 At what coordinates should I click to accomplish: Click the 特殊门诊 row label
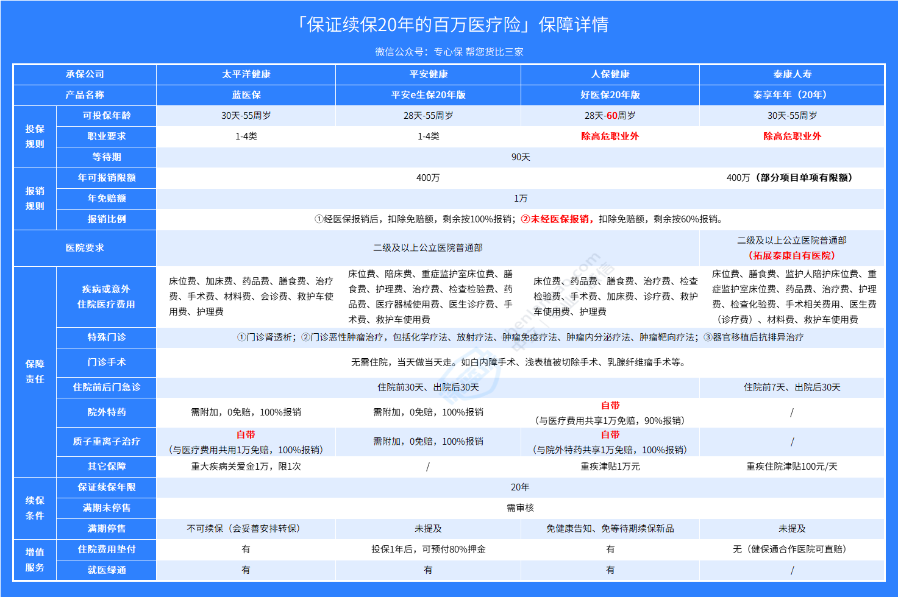pos(107,337)
